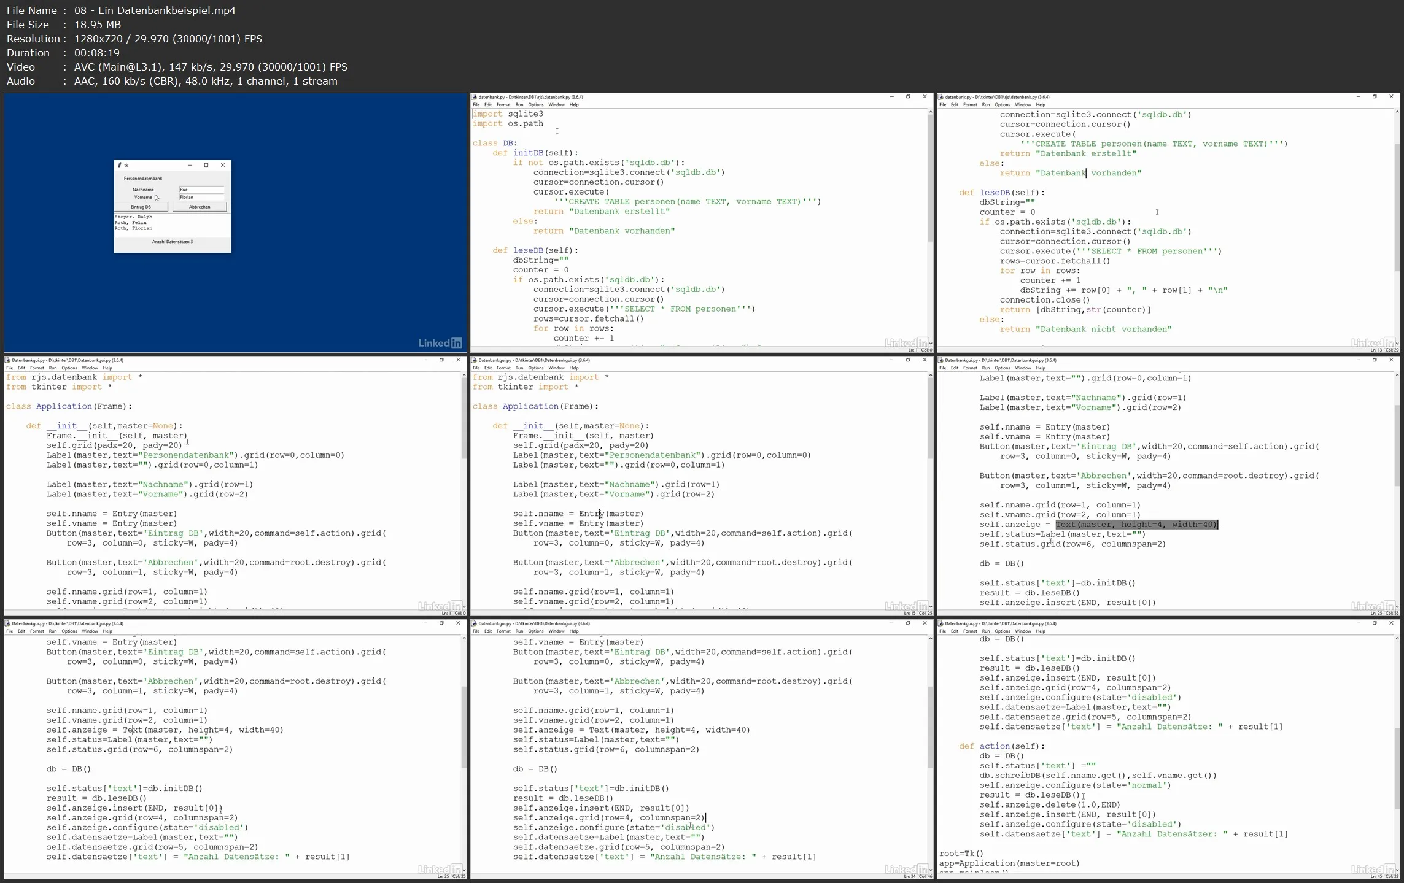Open Options menu in window starting 'import sqlite3'

[x=536, y=105]
